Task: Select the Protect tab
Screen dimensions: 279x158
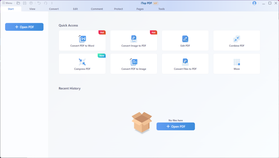Action: click(x=118, y=9)
